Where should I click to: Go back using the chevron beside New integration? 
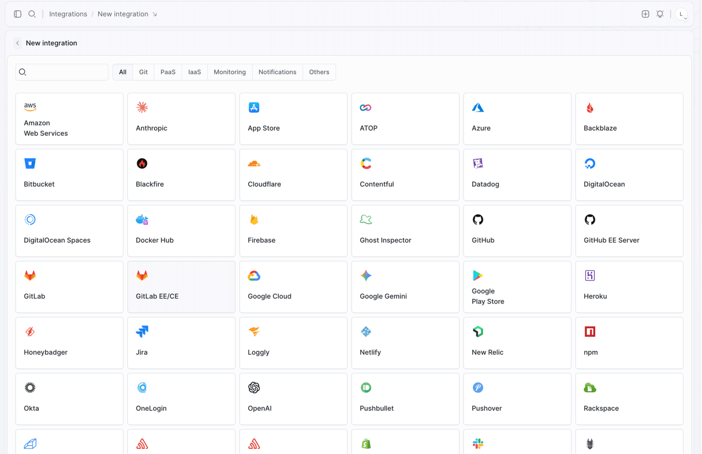click(x=18, y=43)
